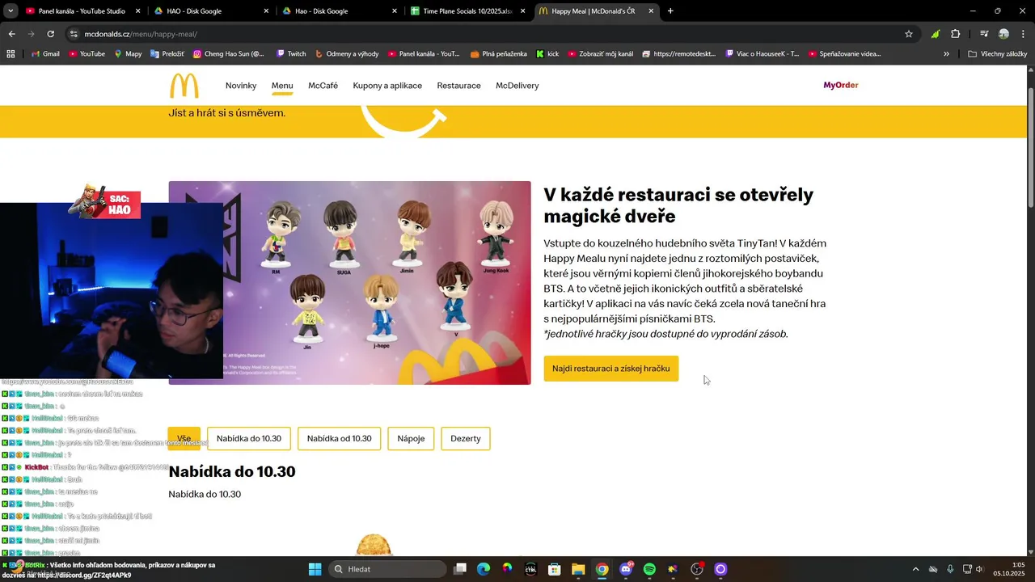Viewport: 1035px width, 582px height.
Task: Open the kick bookmark
Action: tap(547, 54)
